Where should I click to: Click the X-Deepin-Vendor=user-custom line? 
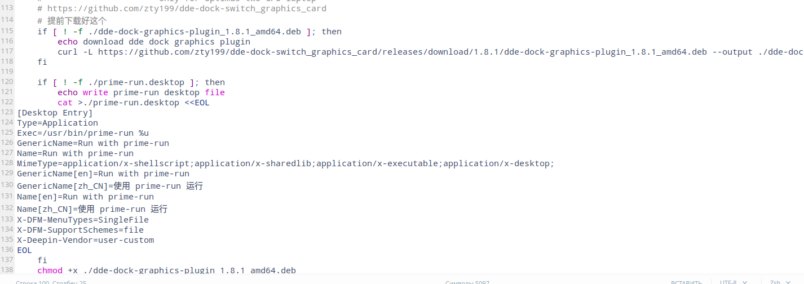click(x=85, y=240)
